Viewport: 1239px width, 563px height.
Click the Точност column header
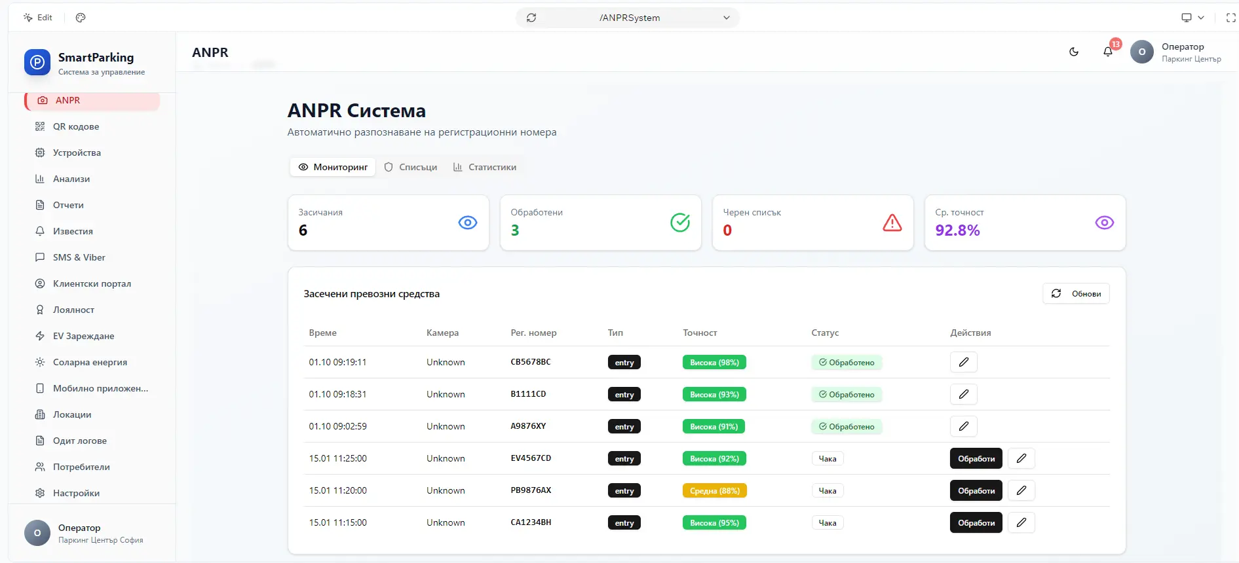[700, 333]
